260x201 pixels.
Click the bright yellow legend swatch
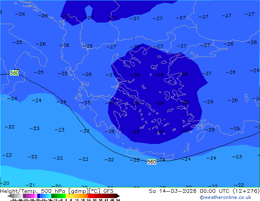(67, 196)
